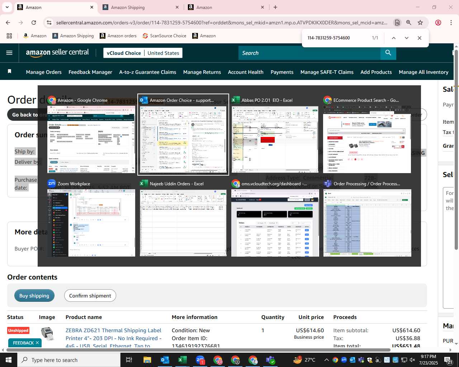Open the notification center icon
The height and width of the screenshot is (367, 459).
(448, 360)
